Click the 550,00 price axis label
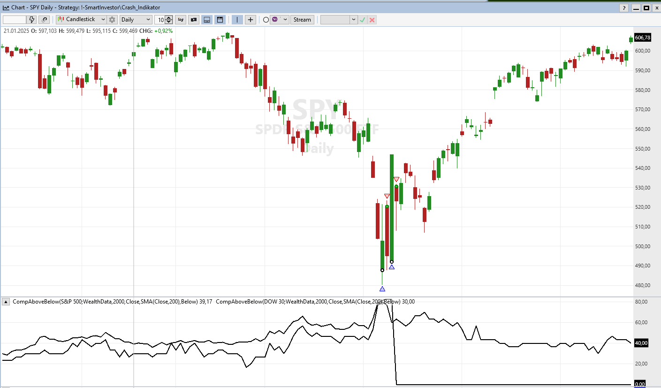The image size is (661, 388). [x=642, y=148]
